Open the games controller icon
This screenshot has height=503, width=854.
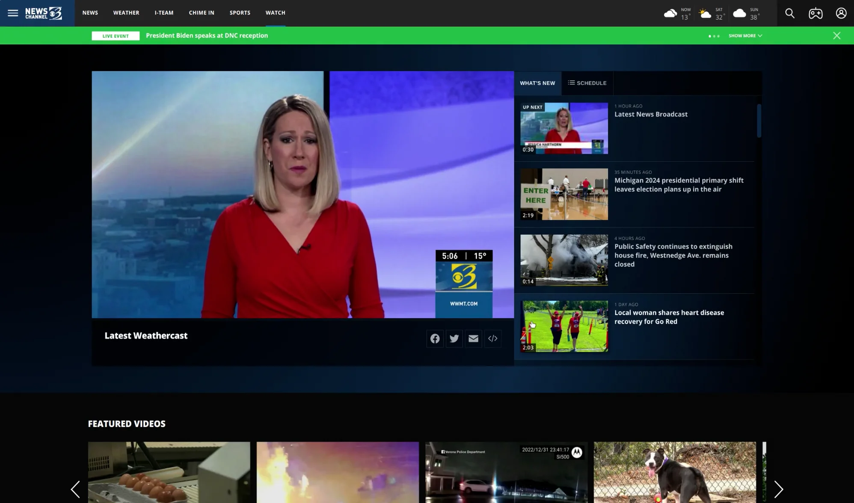pos(815,13)
